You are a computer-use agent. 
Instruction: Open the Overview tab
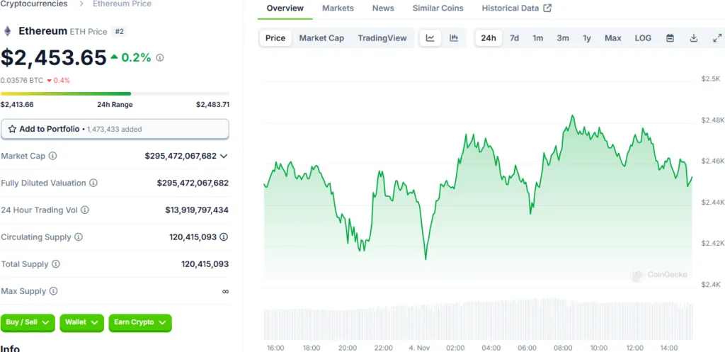pyautogui.click(x=285, y=8)
